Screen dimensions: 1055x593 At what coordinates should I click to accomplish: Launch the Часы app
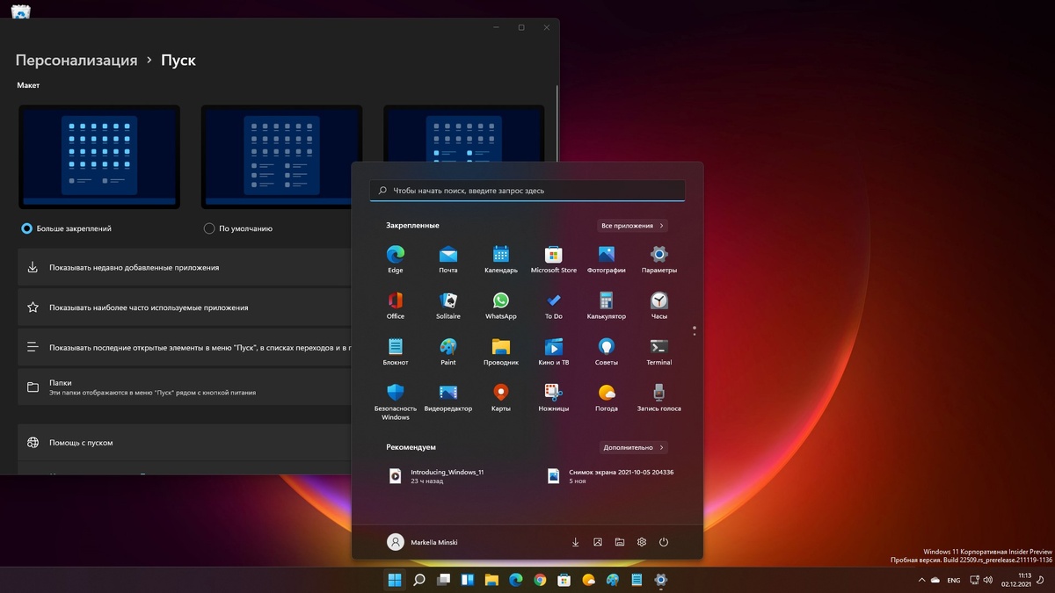pyautogui.click(x=659, y=305)
